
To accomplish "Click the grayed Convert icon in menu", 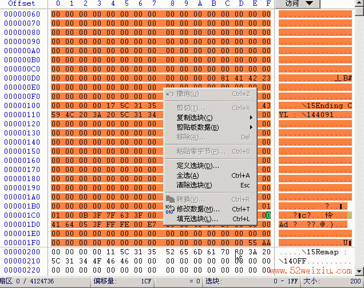I will pyautogui.click(x=170, y=199).
